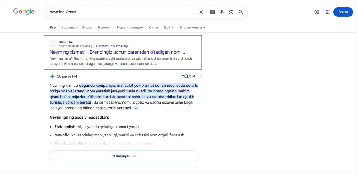This screenshot has width=357, height=173.
Task: Switch to the Видео tab
Action: tap(87, 28)
